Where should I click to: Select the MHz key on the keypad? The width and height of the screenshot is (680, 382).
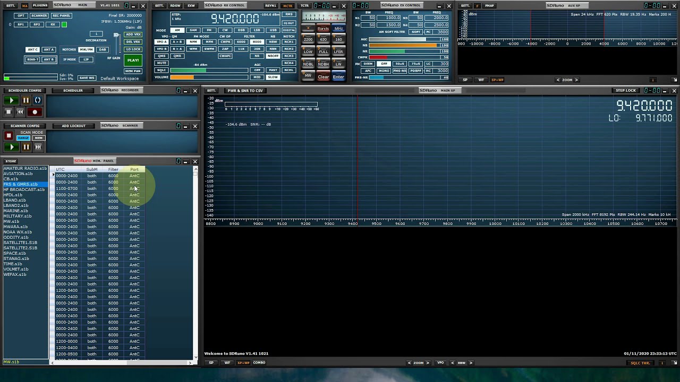click(x=338, y=28)
